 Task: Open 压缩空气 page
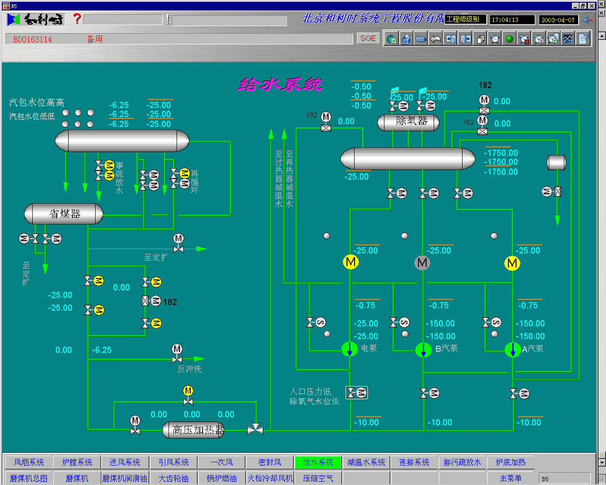point(318,478)
